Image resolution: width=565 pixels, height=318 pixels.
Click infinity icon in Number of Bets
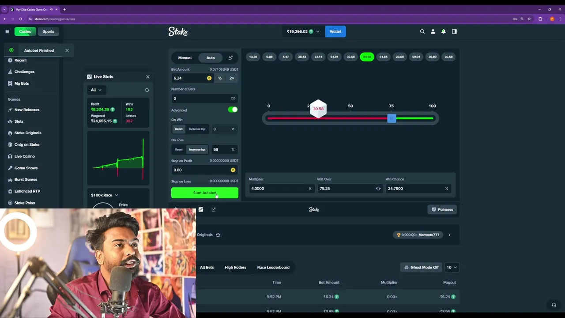[x=233, y=98]
